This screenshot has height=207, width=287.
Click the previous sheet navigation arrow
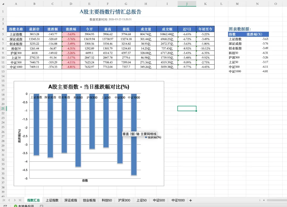pyautogui.click(x=9, y=200)
